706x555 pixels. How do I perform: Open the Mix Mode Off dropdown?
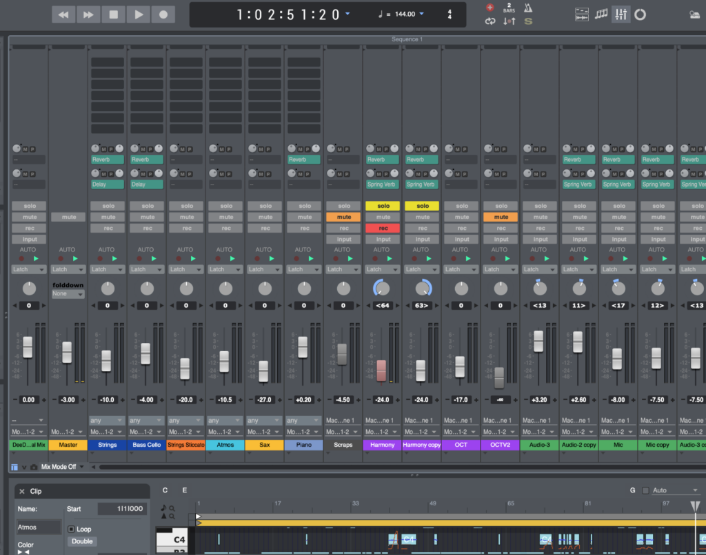(62, 468)
